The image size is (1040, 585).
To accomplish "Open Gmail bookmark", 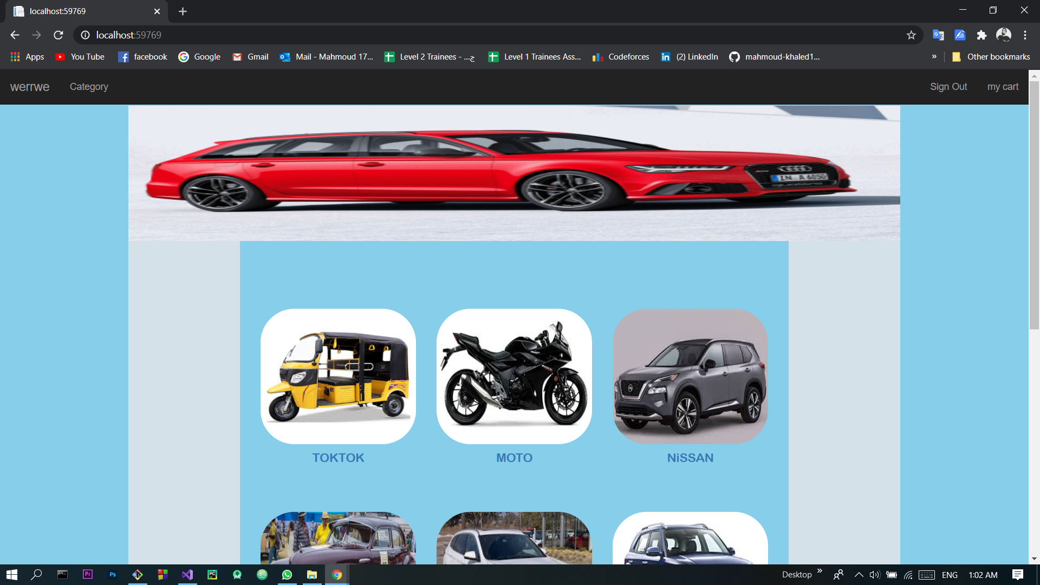I will [x=250, y=57].
